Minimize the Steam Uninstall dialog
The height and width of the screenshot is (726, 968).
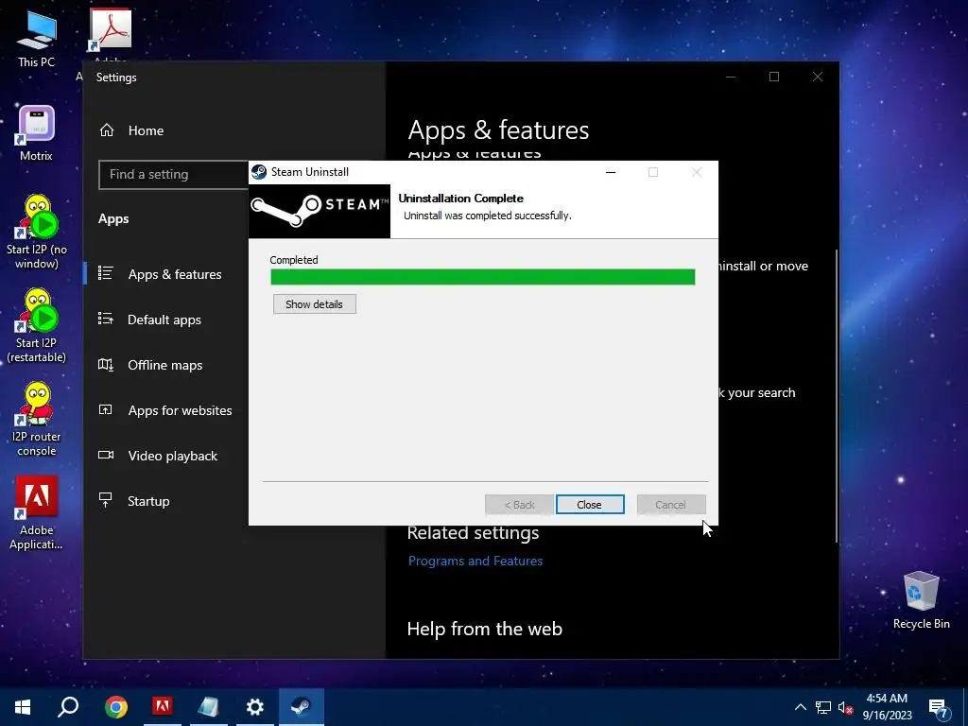click(x=611, y=172)
